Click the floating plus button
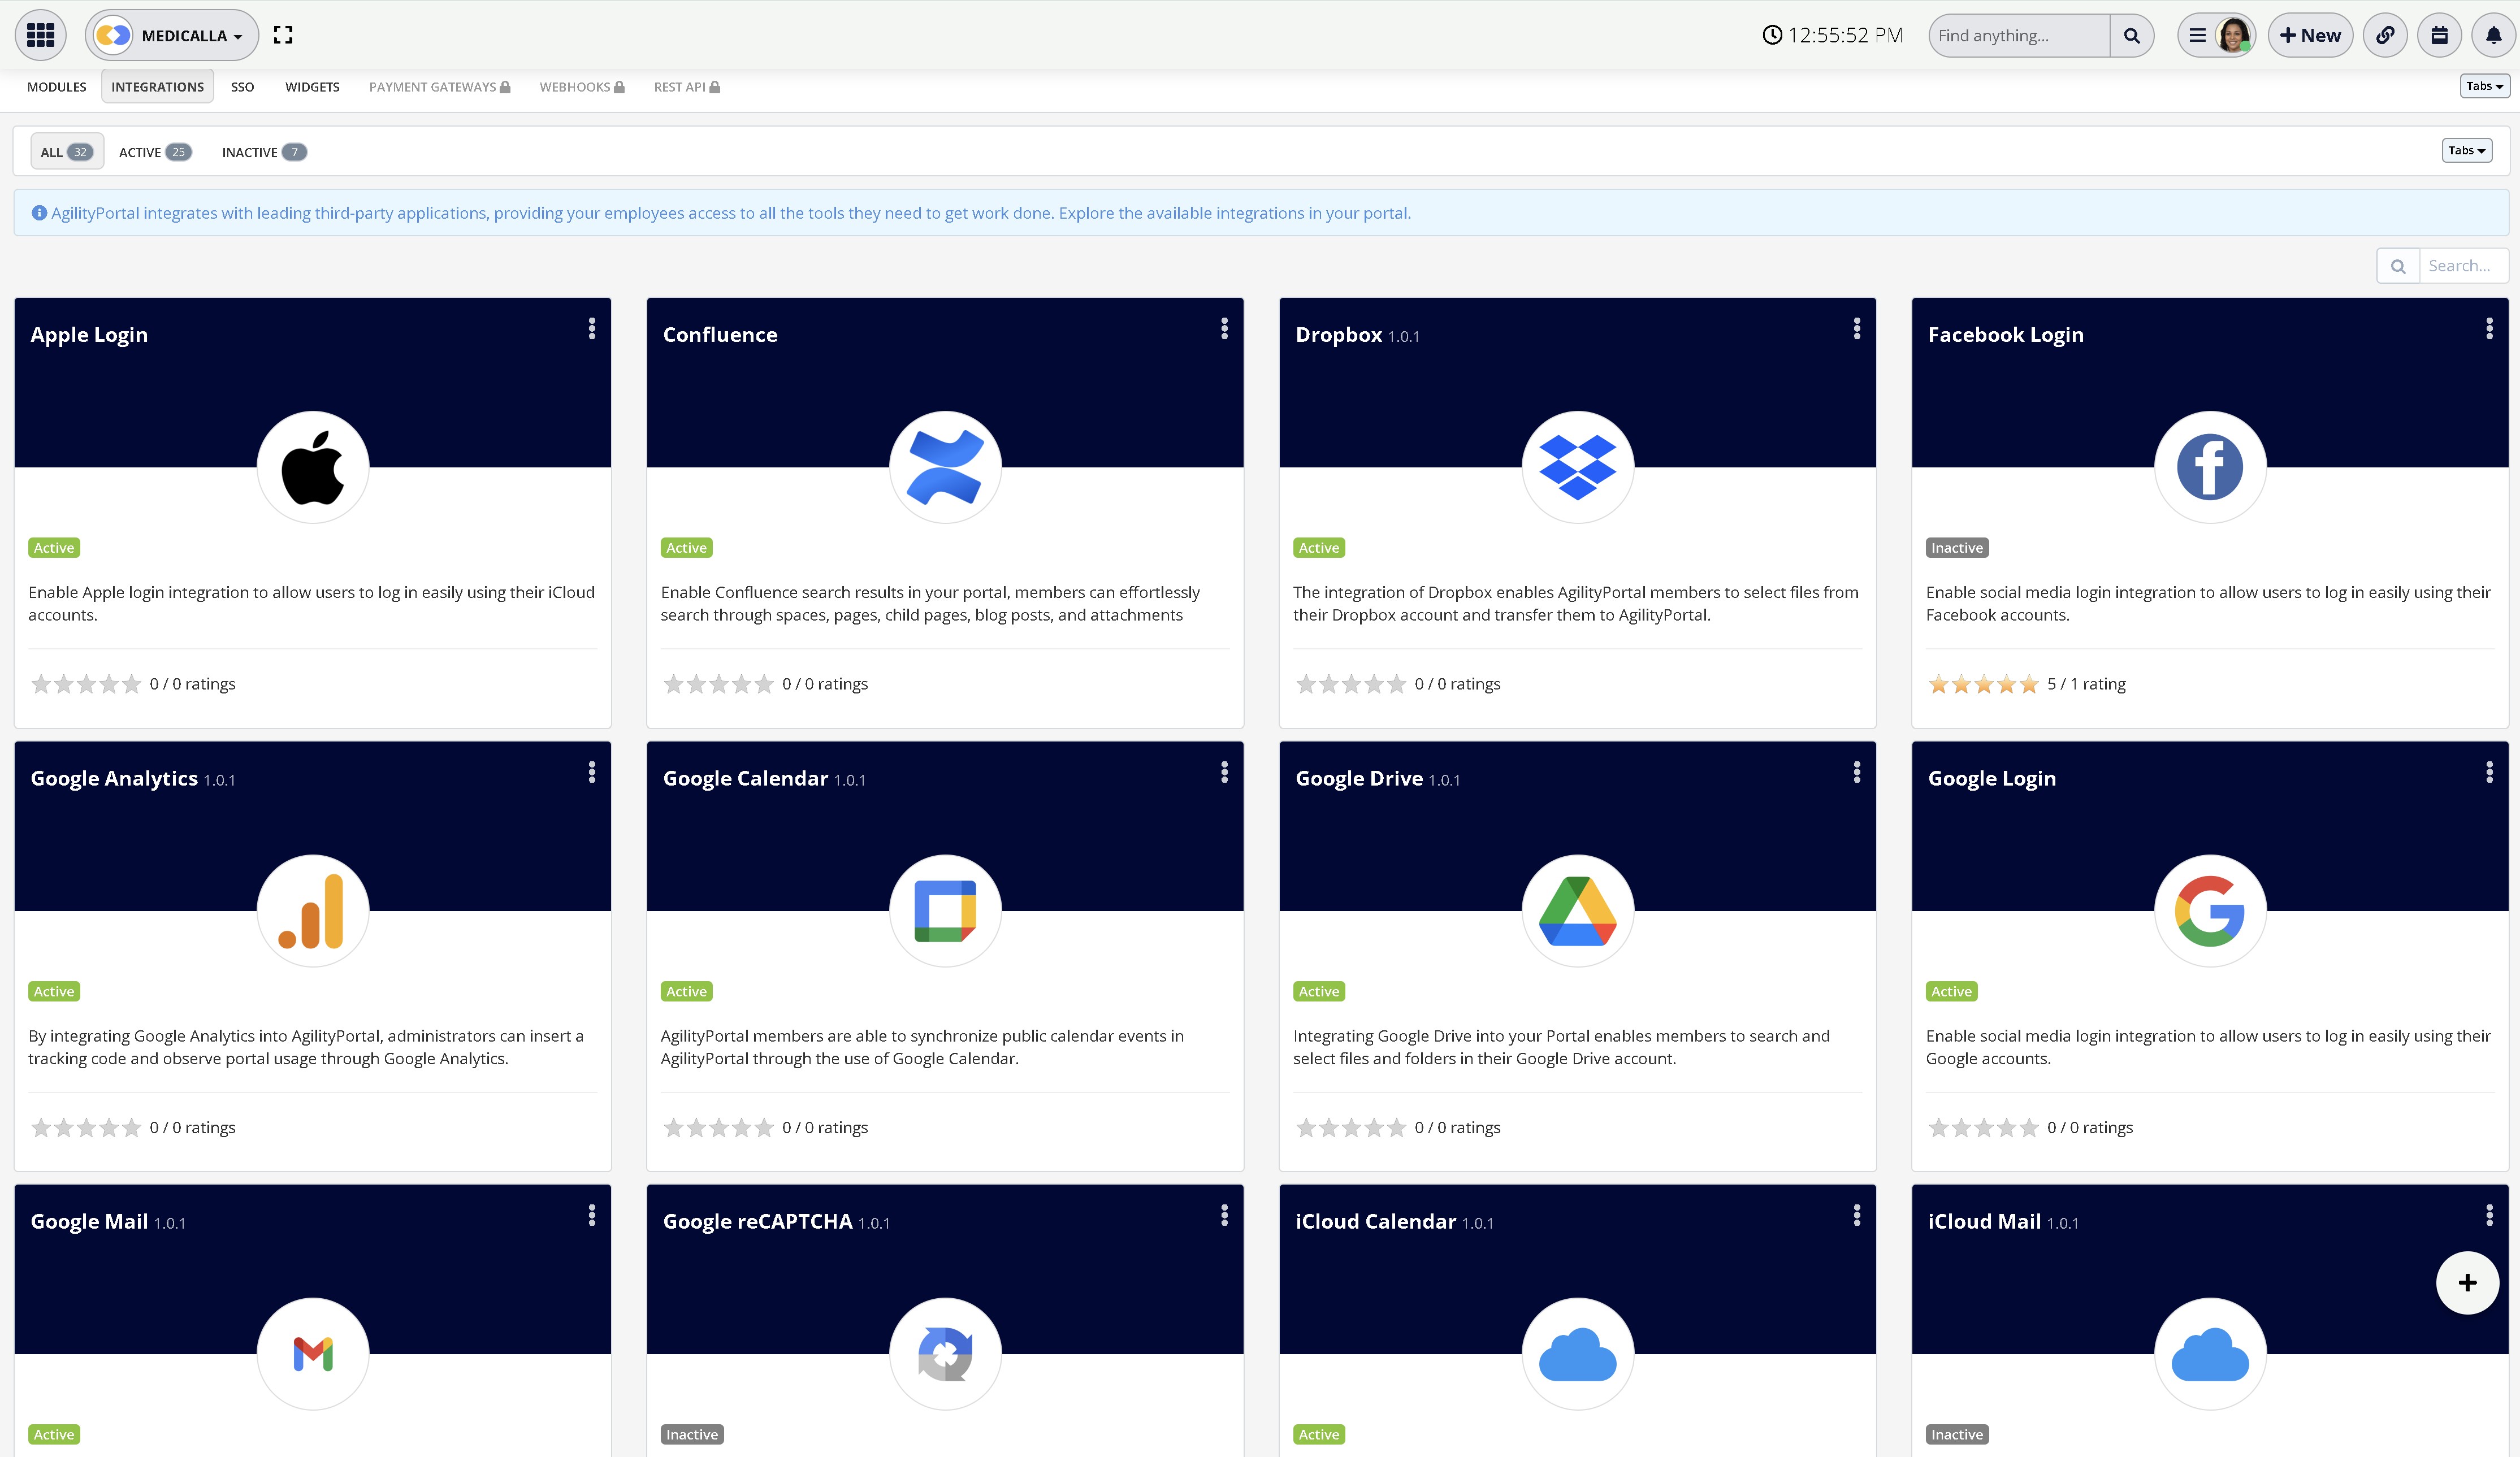The height and width of the screenshot is (1457, 2520). tap(2467, 1282)
